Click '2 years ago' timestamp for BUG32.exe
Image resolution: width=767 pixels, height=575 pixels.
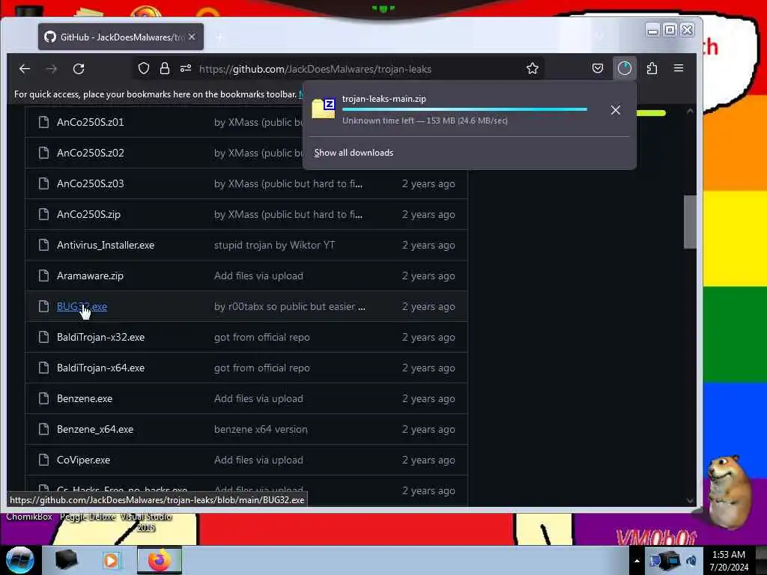[x=428, y=306]
